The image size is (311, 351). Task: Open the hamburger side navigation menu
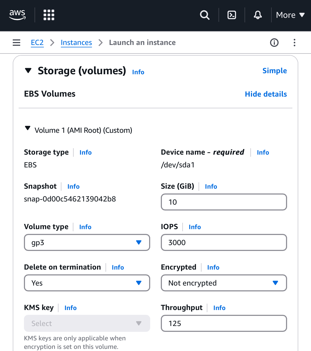16,43
